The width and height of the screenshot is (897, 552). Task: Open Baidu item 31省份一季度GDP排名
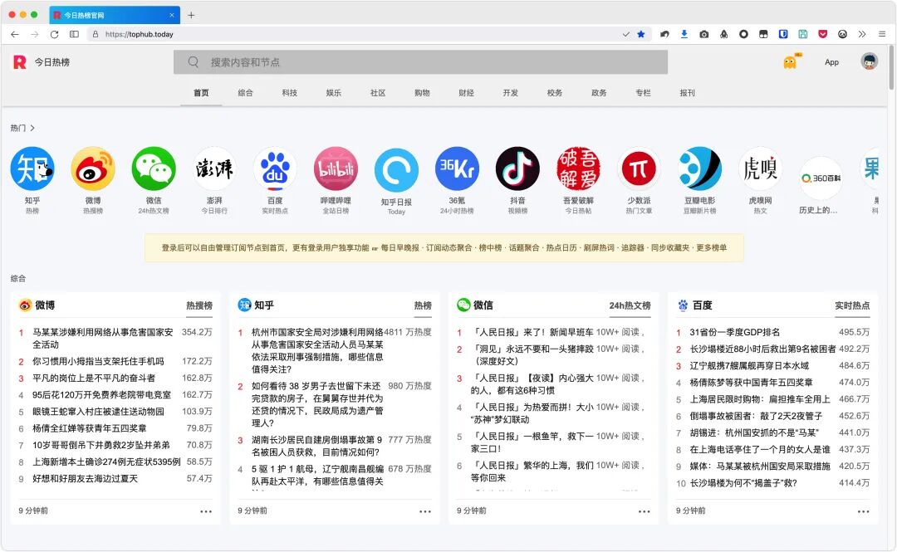click(734, 332)
